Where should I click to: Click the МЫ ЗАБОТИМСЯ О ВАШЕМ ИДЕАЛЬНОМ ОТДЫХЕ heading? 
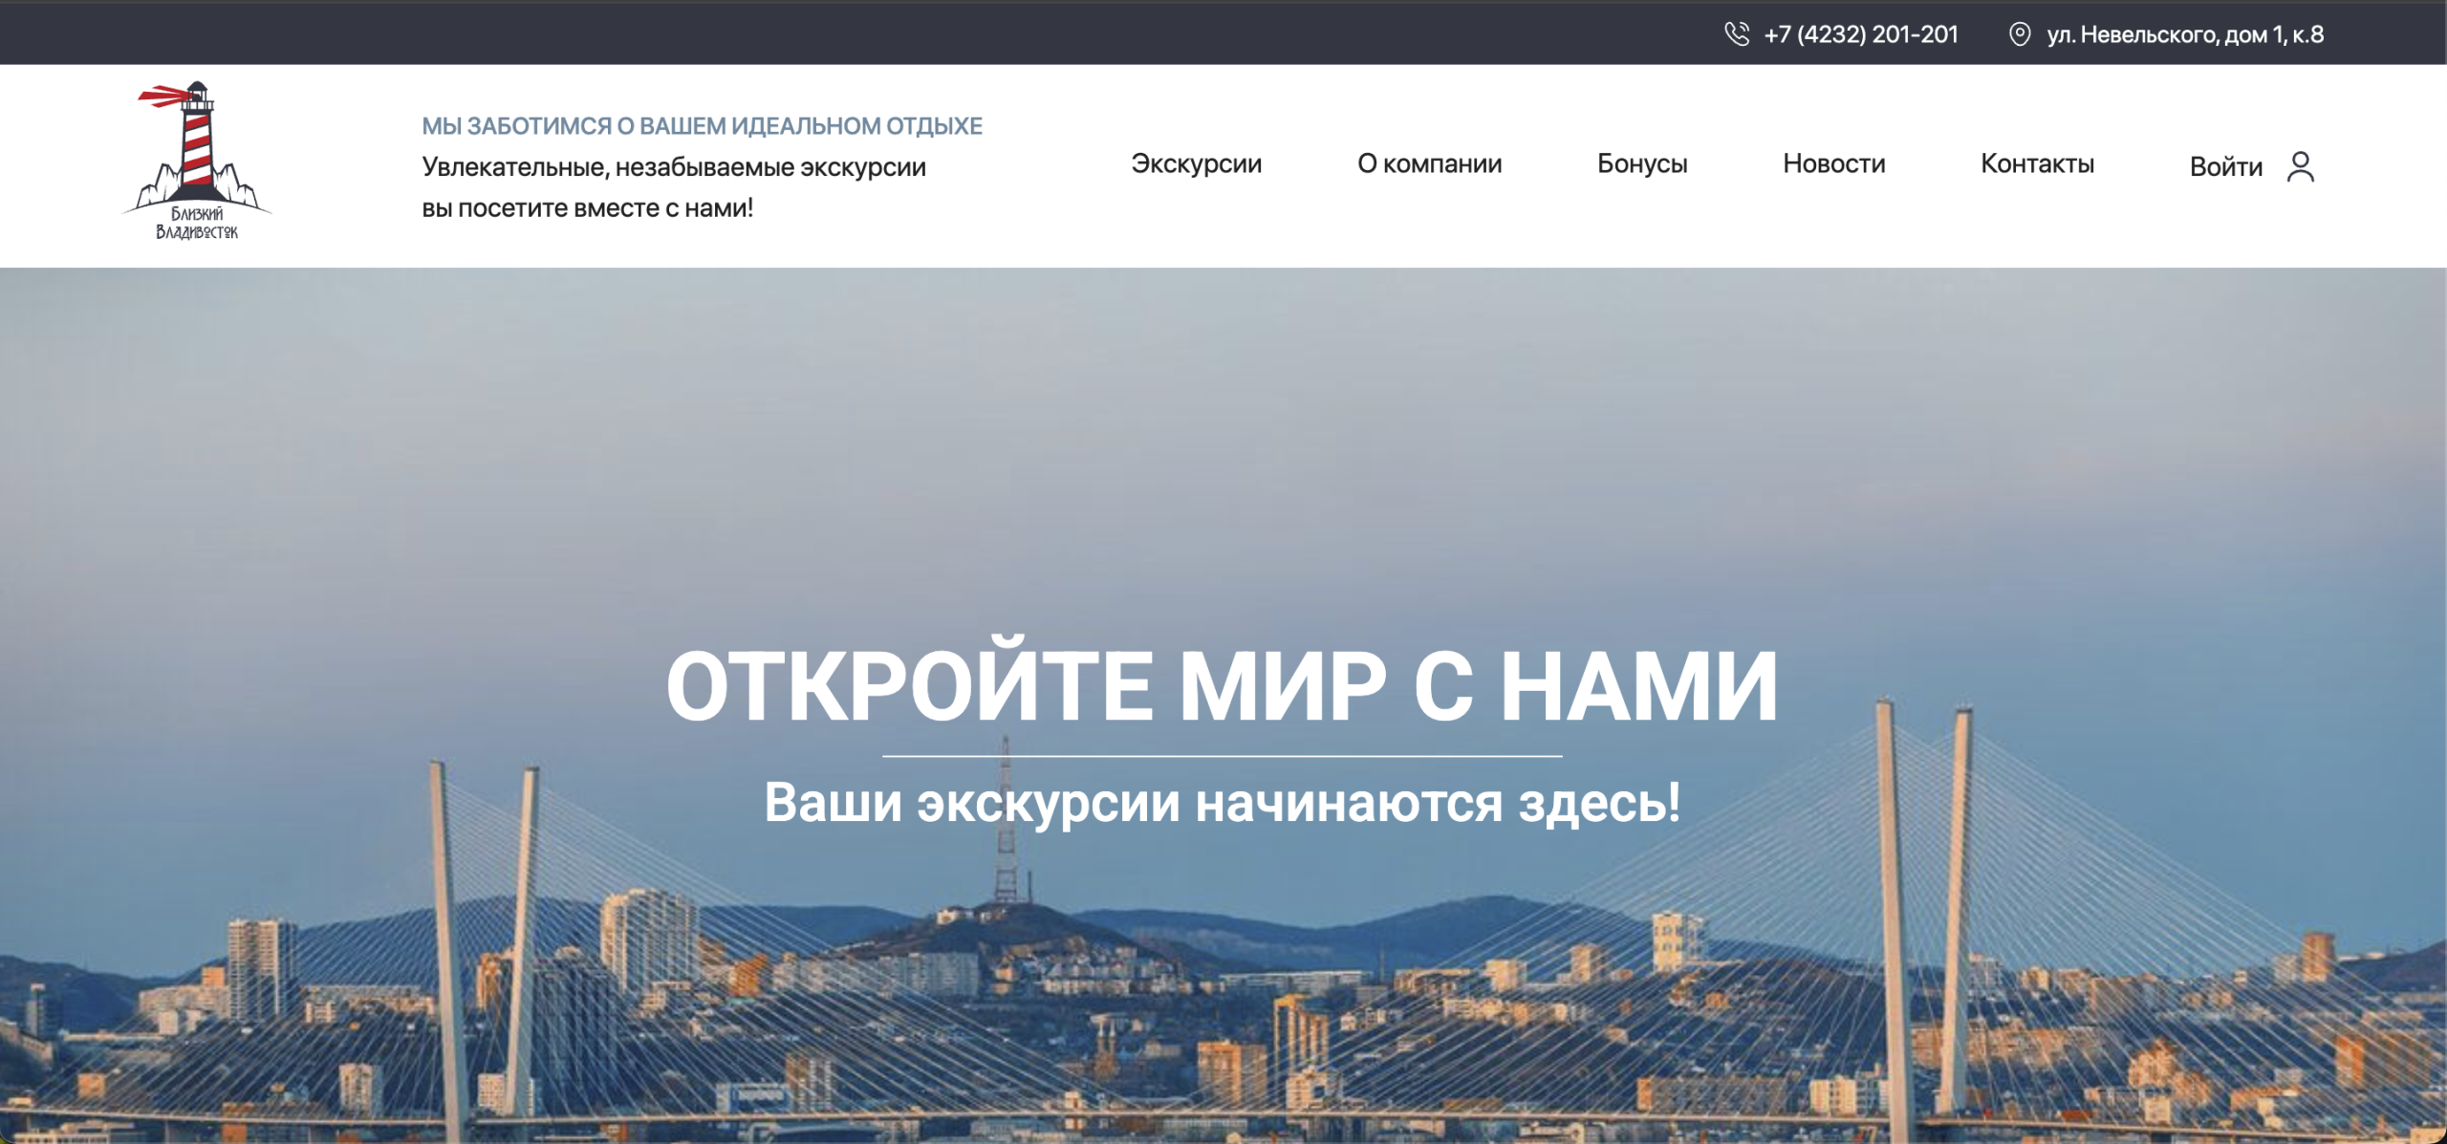pos(702,126)
